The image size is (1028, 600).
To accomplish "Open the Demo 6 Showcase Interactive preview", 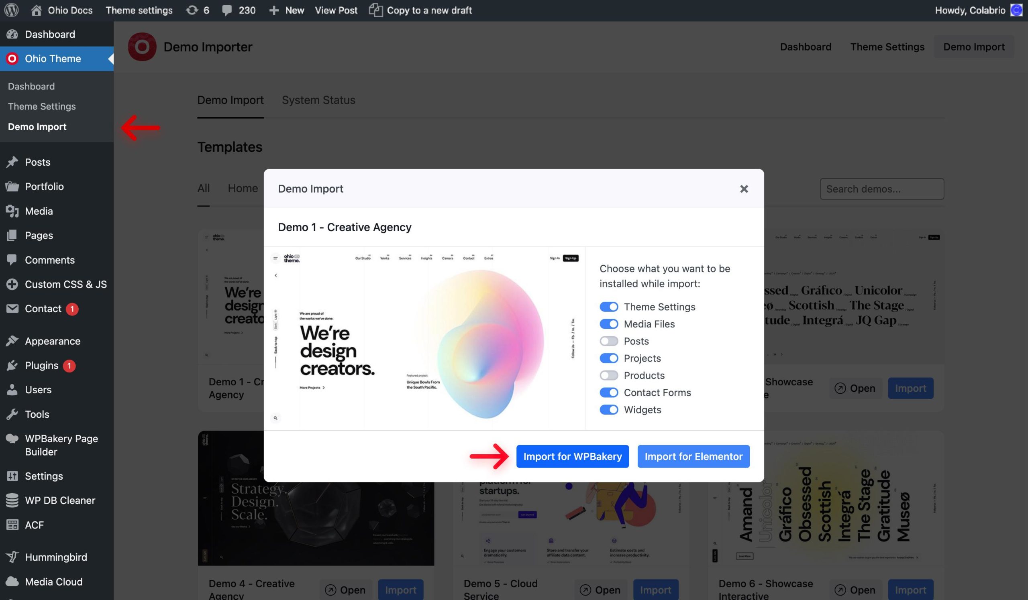I will 855,590.
